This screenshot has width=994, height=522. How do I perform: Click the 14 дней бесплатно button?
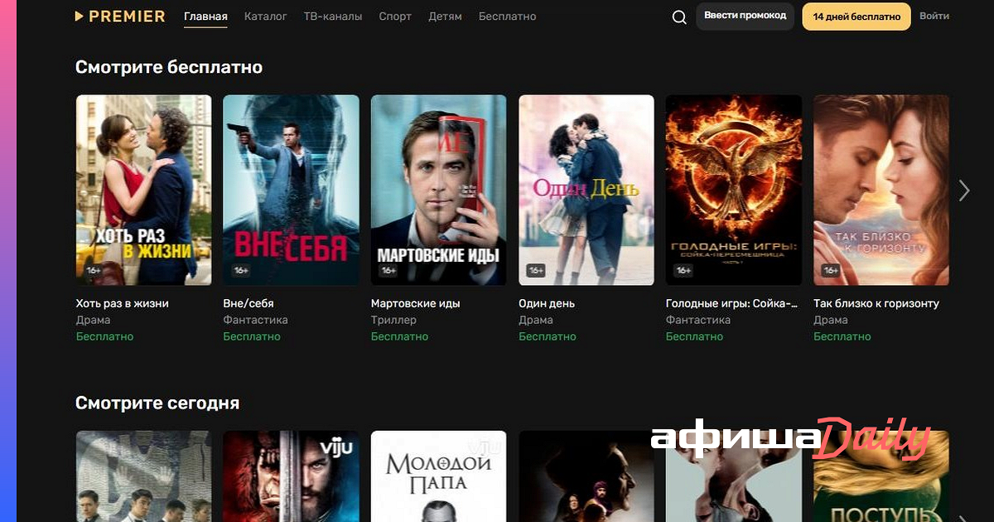856,17
